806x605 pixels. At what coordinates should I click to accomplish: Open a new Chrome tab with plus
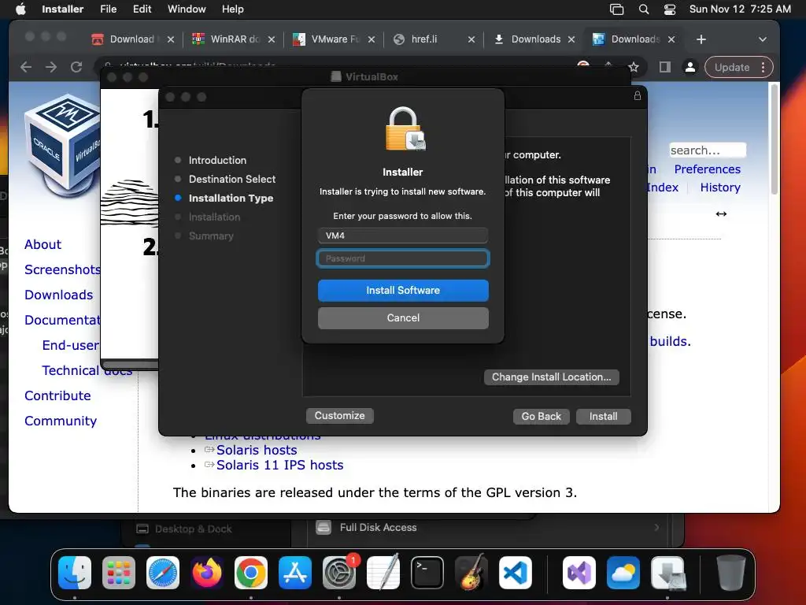(x=701, y=39)
